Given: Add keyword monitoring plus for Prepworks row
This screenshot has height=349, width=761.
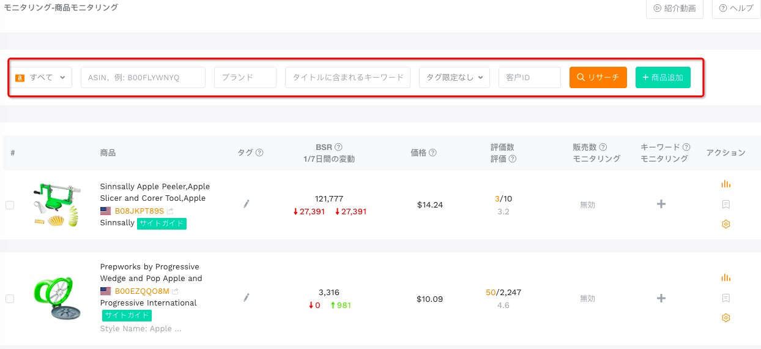Looking at the screenshot, I should click(661, 298).
